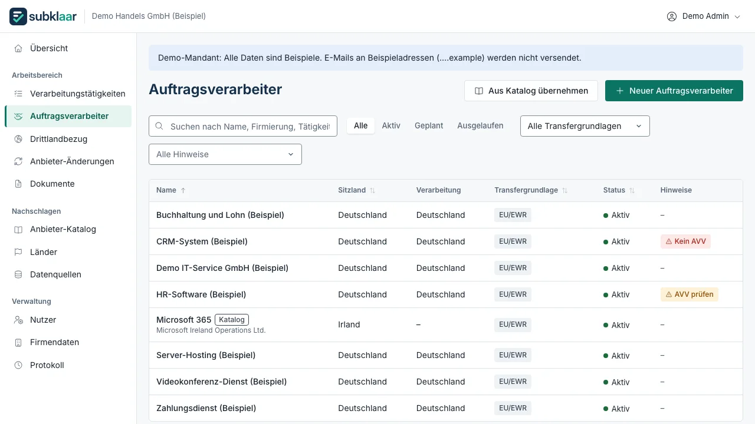The image size is (755, 424).
Task: Open HR-Software (Beispiel) row
Action: 445,294
